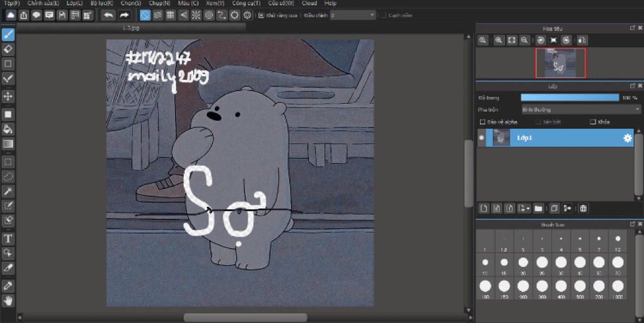Pick brush size 10 preset
Viewport: 644px width, 323px height.
tap(618, 242)
